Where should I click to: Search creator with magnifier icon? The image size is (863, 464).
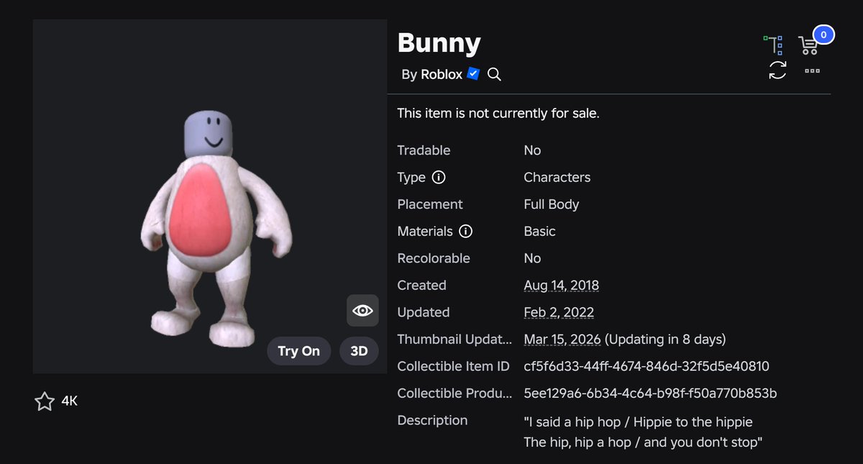[x=494, y=74]
